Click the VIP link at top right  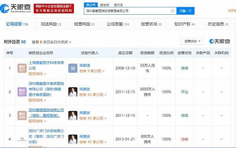coord(232,11)
